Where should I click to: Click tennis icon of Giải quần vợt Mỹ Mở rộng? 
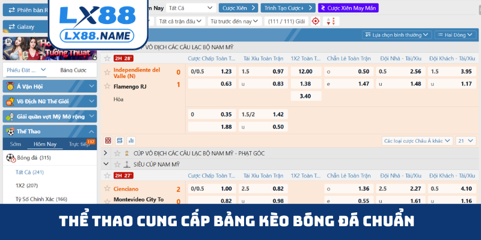pos(10,116)
